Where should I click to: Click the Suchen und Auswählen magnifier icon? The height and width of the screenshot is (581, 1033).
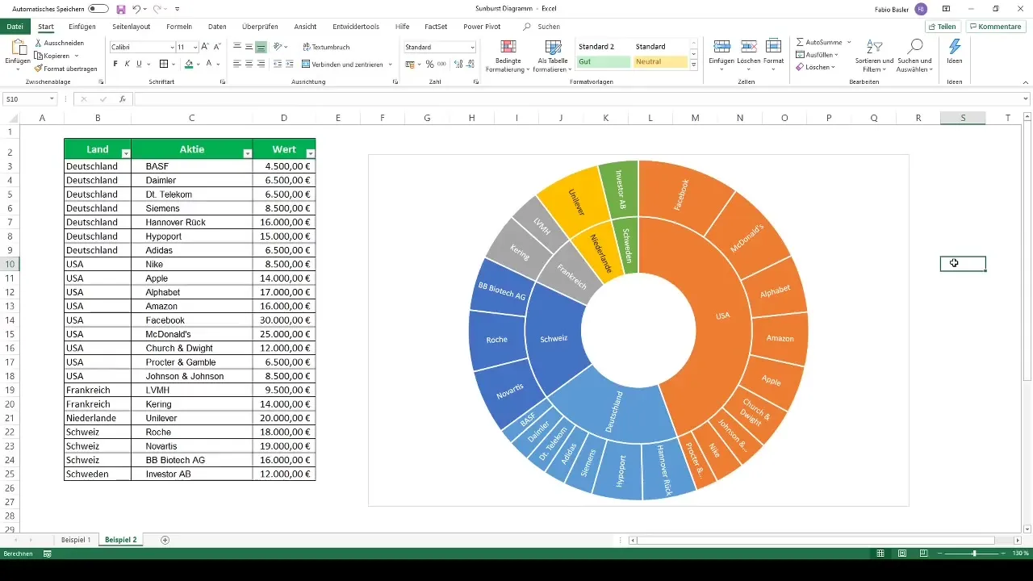click(914, 46)
